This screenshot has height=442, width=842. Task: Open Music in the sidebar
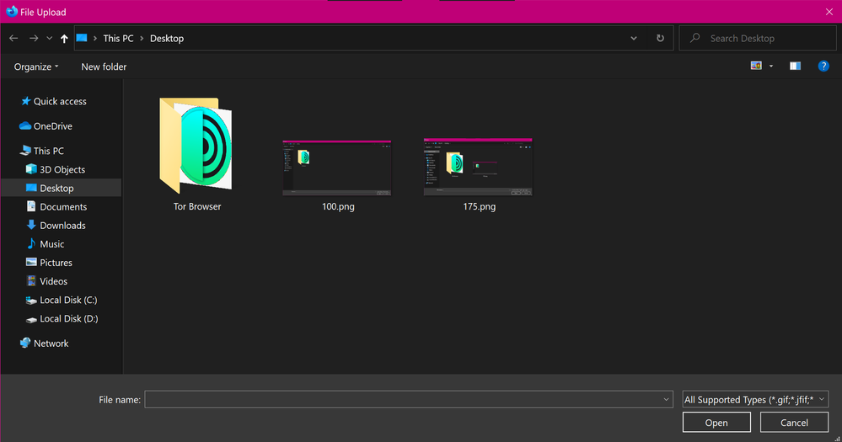tap(51, 244)
